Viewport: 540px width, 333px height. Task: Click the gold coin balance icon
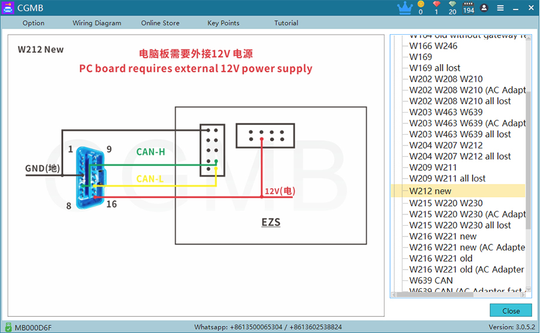[x=421, y=5]
